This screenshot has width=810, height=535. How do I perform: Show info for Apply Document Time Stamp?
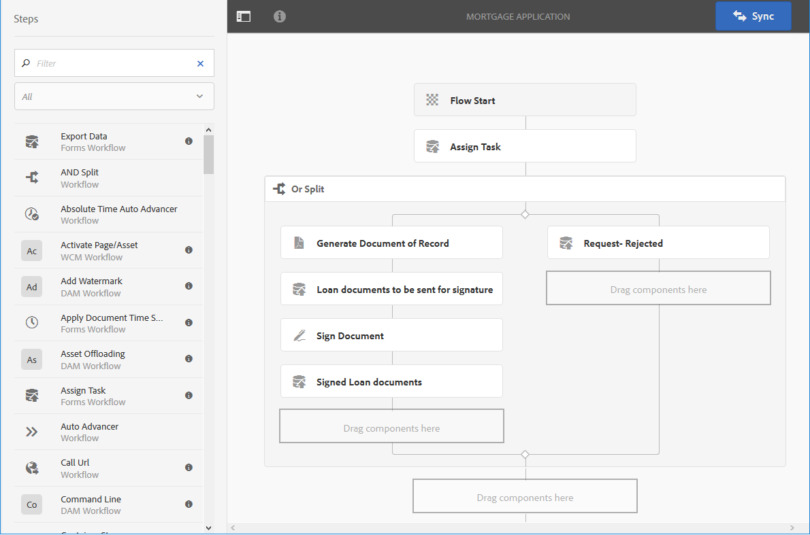coord(189,322)
